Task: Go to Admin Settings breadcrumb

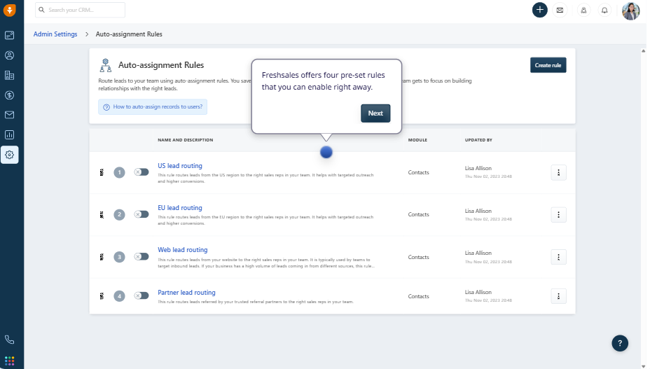Action: click(x=55, y=34)
